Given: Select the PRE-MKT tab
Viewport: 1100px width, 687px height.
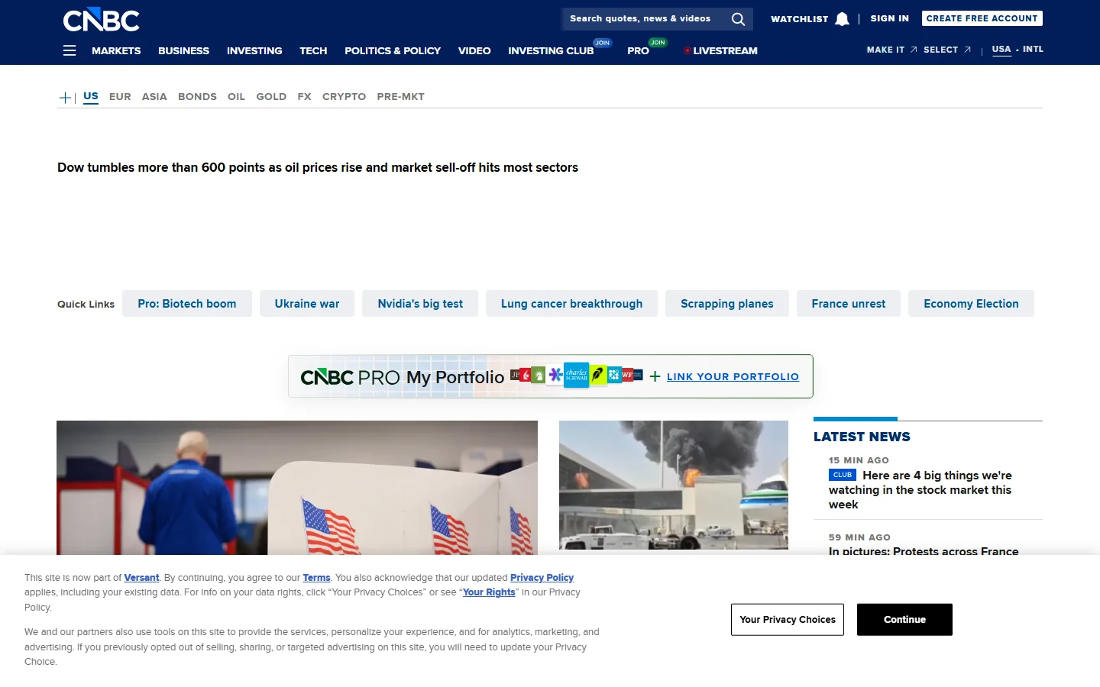Looking at the screenshot, I should [x=400, y=97].
